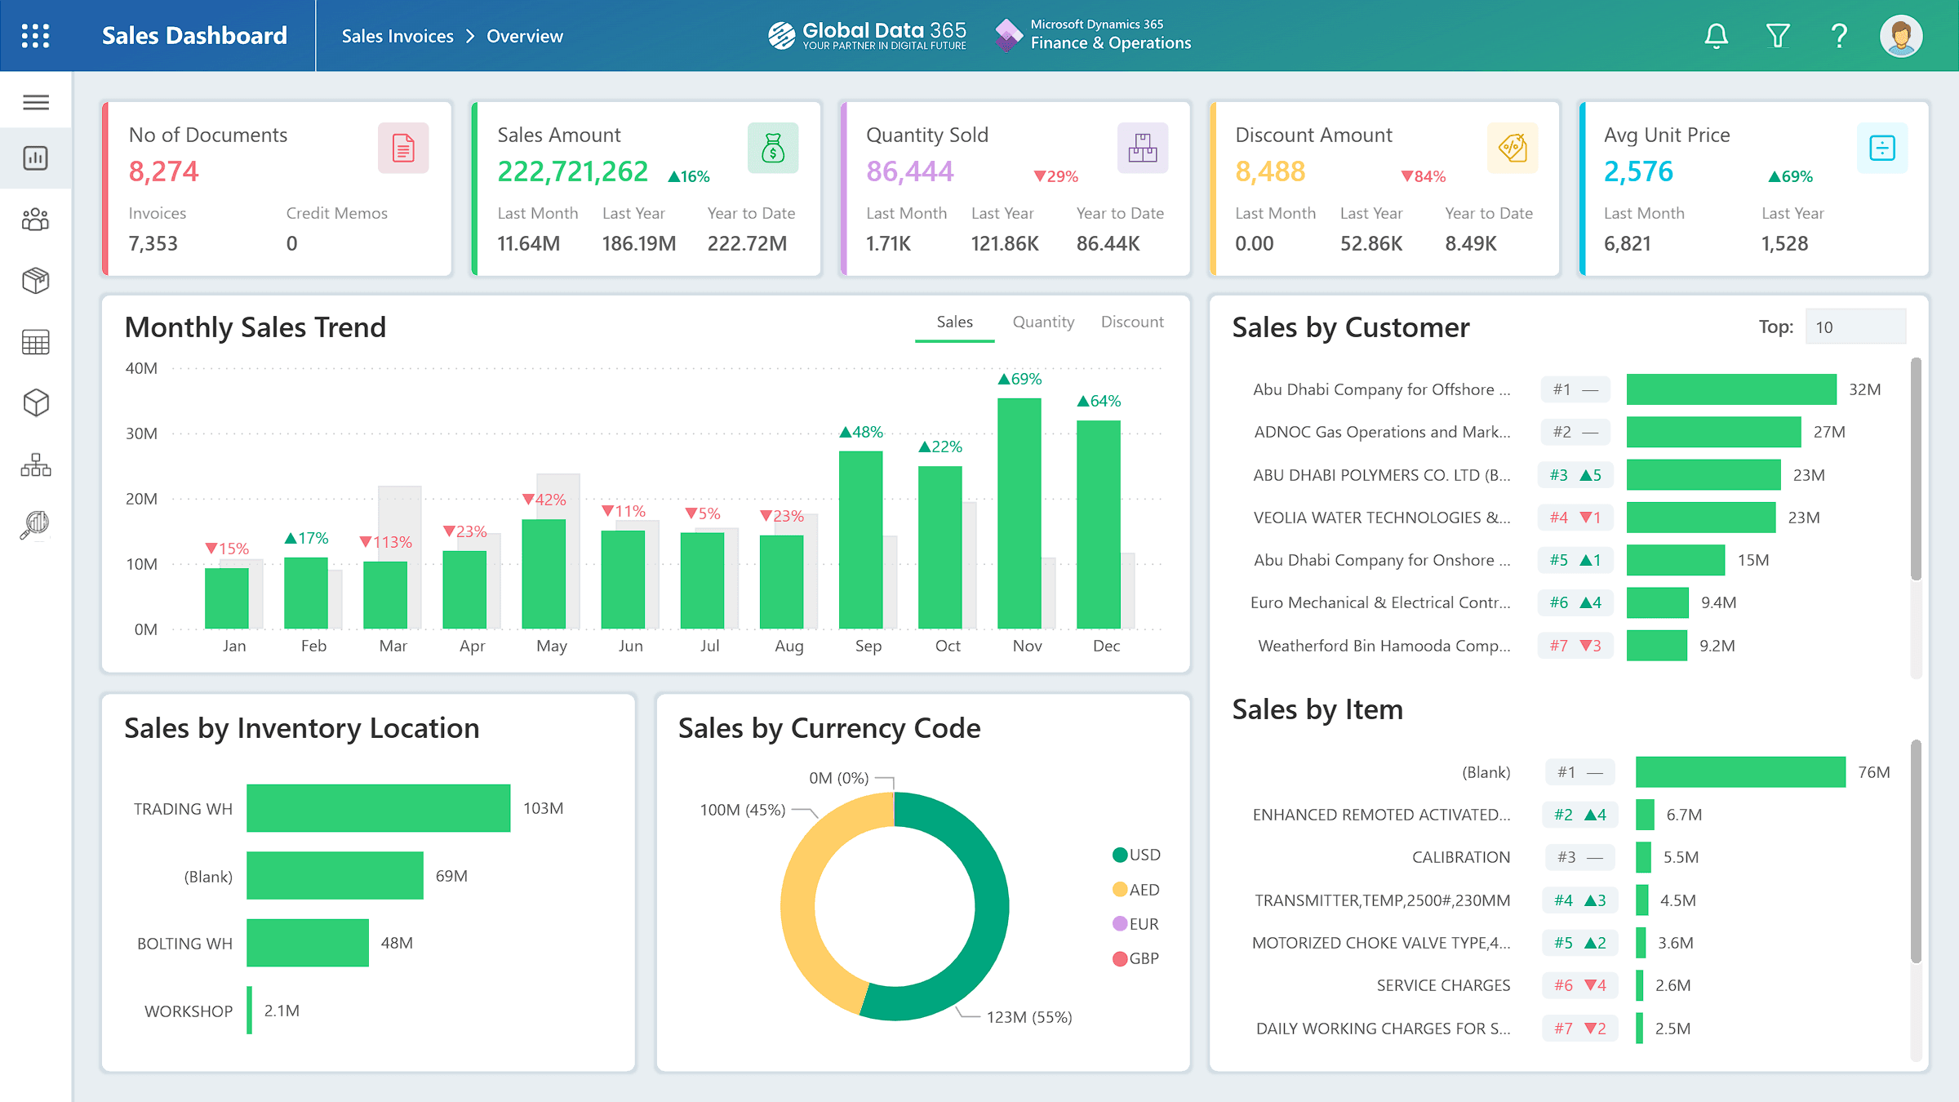Click the Top 10 input field
Screen dimensions: 1959x1102
point(1855,327)
